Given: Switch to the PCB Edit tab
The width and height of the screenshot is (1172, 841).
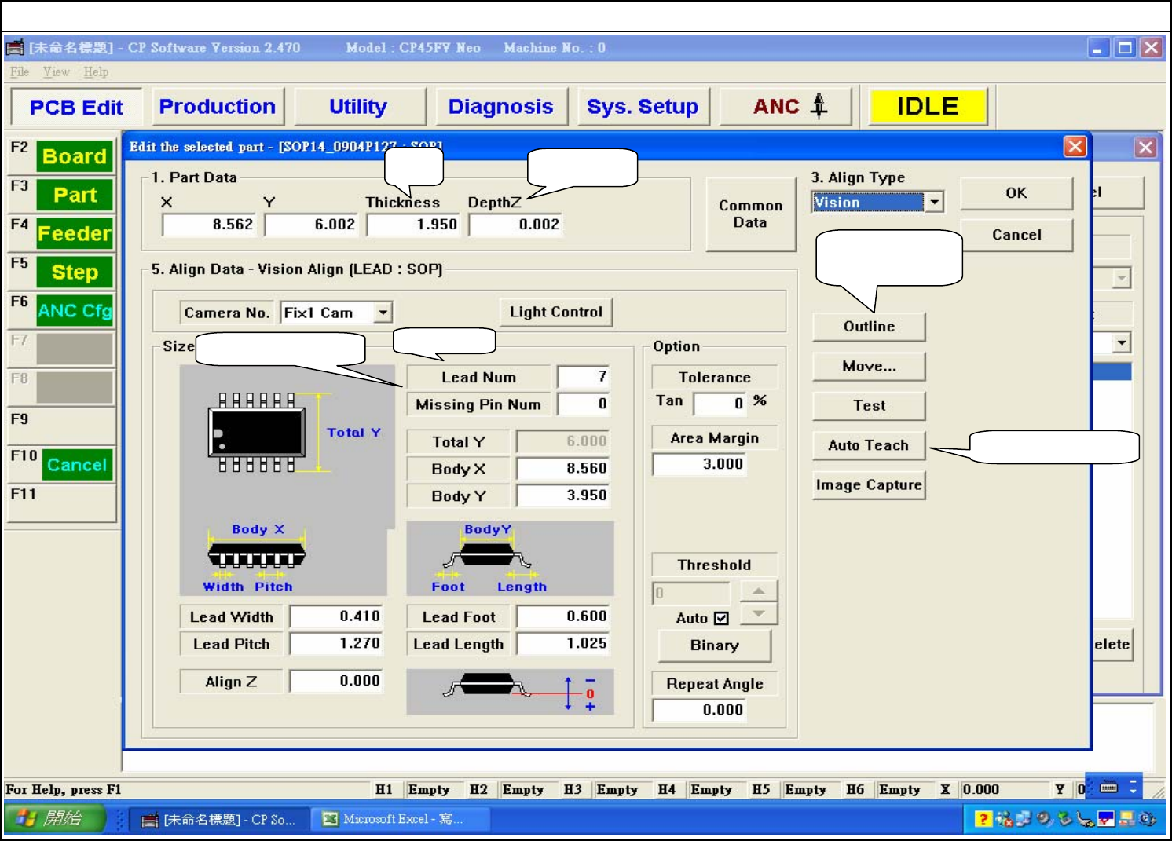Looking at the screenshot, I should click(x=76, y=107).
